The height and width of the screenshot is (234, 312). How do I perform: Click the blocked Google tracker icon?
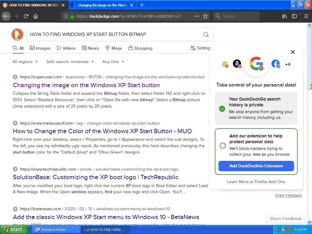point(256,64)
